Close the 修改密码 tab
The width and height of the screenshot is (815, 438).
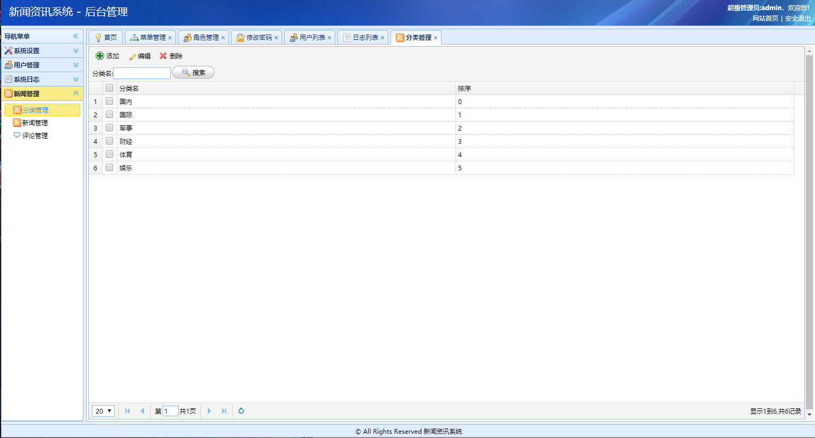point(276,38)
